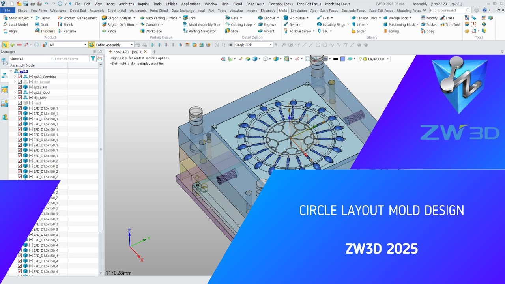This screenshot has width=505, height=284.
Task: Toggle checkbox for sp2.3_Cool node
Action: (20, 92)
